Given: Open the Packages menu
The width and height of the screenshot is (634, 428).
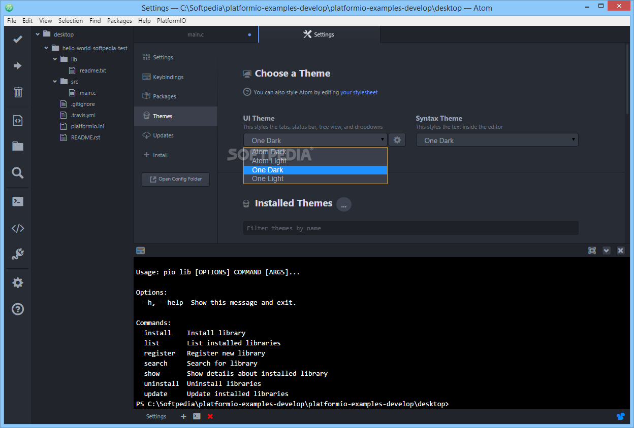Looking at the screenshot, I should (x=119, y=21).
